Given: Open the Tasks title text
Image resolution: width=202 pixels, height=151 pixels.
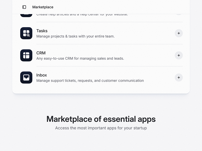Looking at the screenshot, I should (x=42, y=31).
